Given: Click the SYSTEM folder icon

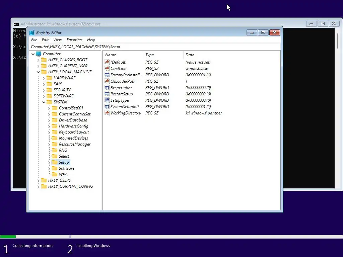Looking at the screenshot, I should 50,102.
